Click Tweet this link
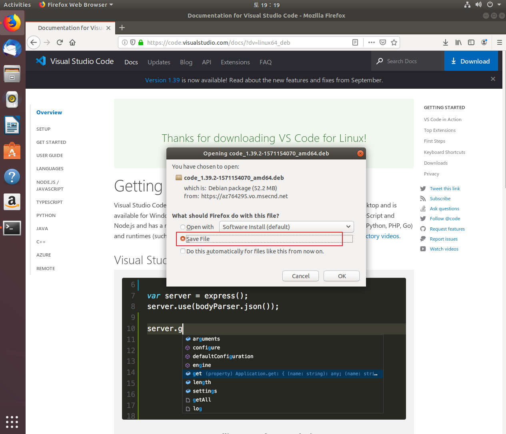The width and height of the screenshot is (506, 434). tap(445, 189)
